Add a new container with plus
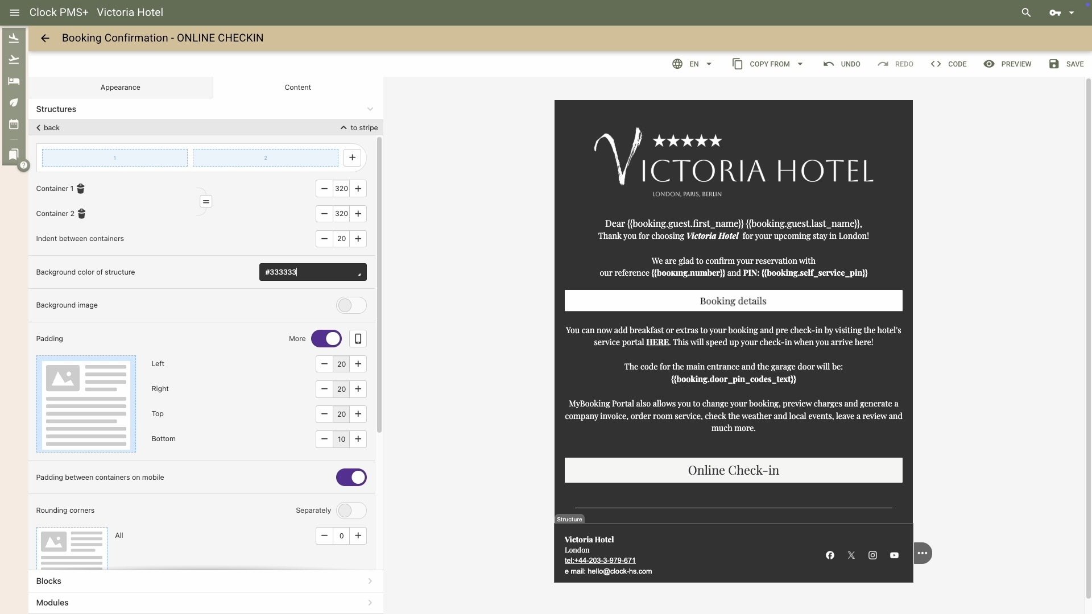1092x614 pixels. pyautogui.click(x=353, y=158)
